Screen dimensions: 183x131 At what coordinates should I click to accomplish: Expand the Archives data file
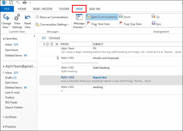[x=3, y=117]
